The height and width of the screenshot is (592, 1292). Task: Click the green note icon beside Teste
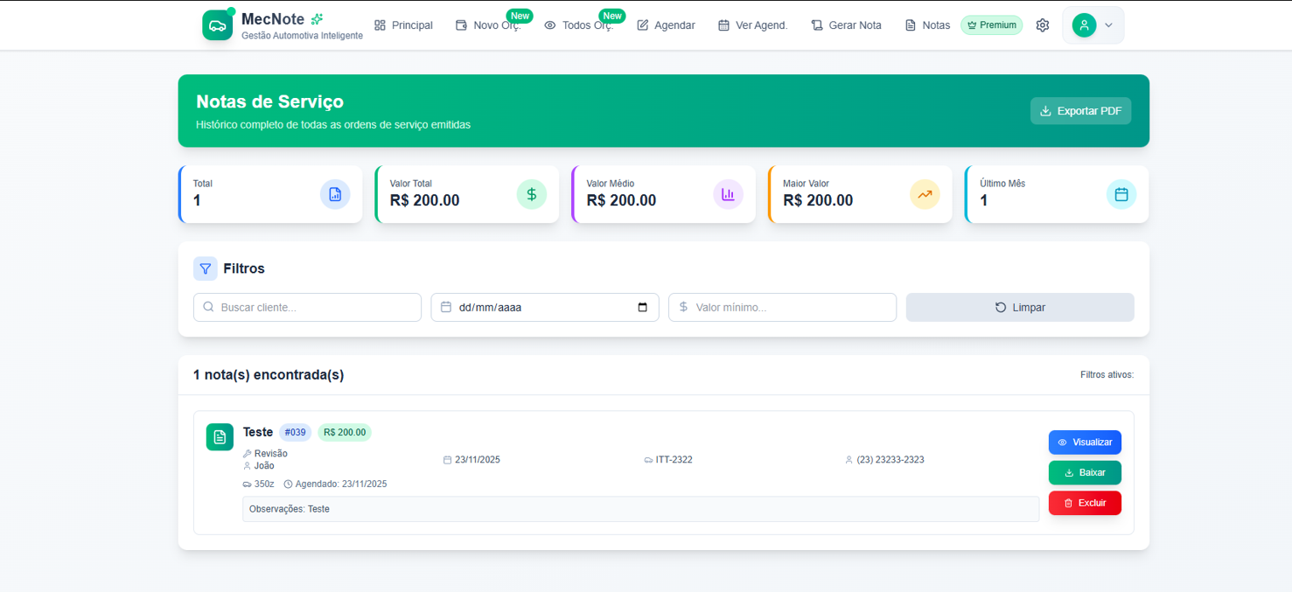220,436
